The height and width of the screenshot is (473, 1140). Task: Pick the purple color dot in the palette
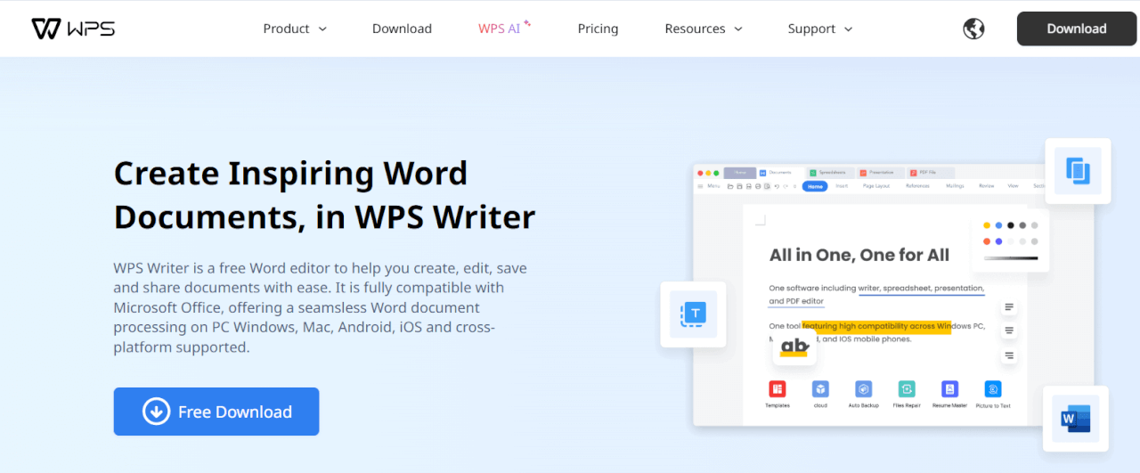coord(998,241)
